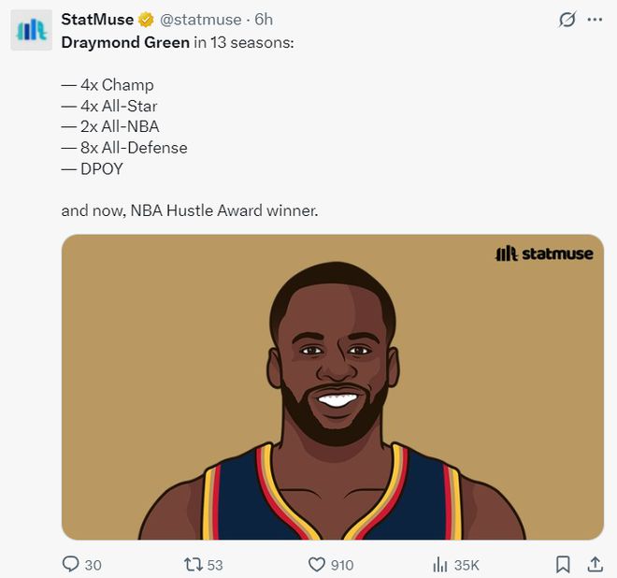Viewport: 617px width, 578px height.
Task: Click the repost count 53
Action: click(x=215, y=565)
